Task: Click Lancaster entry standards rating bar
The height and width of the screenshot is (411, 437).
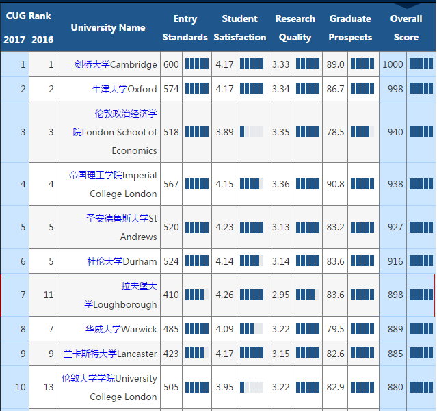Action: click(x=197, y=353)
